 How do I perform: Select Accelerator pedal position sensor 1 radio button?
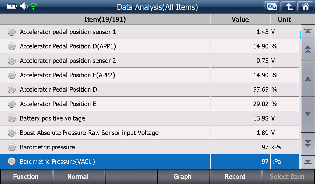point(12,32)
